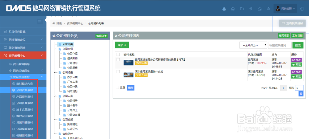The width and height of the screenshot is (309, 139).
Task: Tick the 全选 checkbox
Action: (x=117, y=88)
